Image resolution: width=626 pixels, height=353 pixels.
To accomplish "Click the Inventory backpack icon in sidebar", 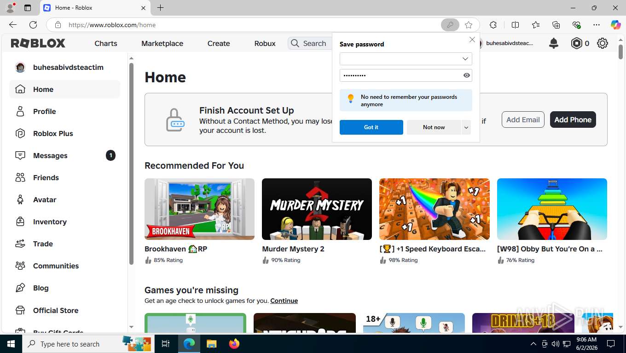I will (20, 222).
